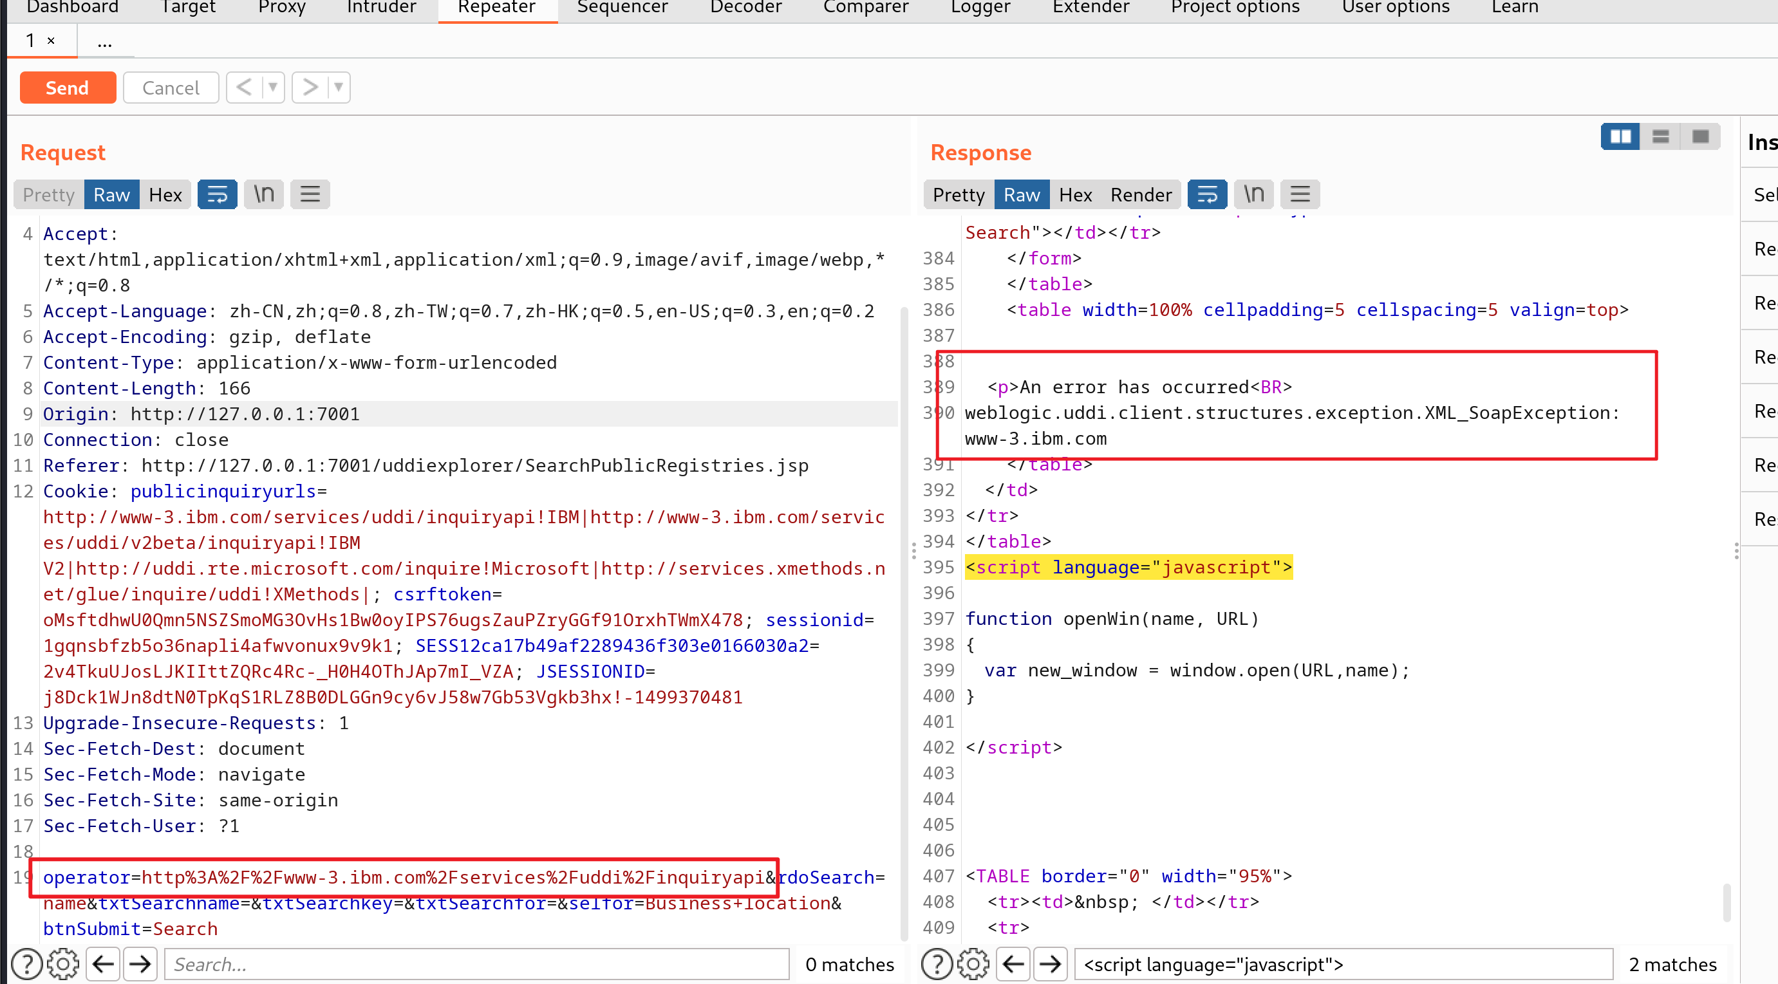Toggle non-printable characters in Response panel

(x=1253, y=194)
